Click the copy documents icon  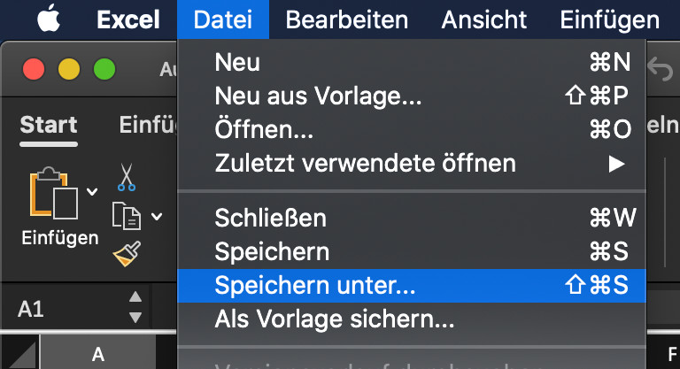124,215
